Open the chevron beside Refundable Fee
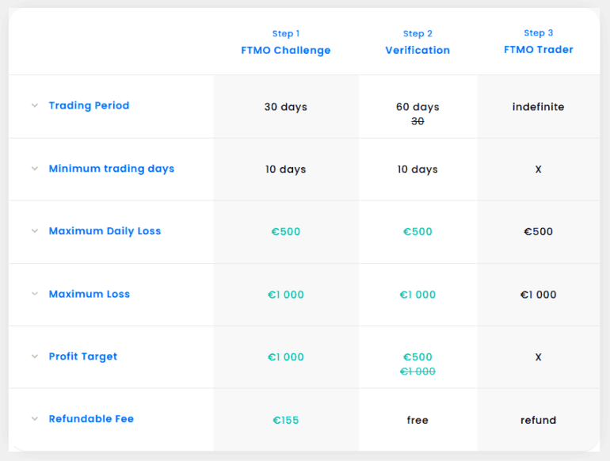The width and height of the screenshot is (610, 461). (35, 419)
